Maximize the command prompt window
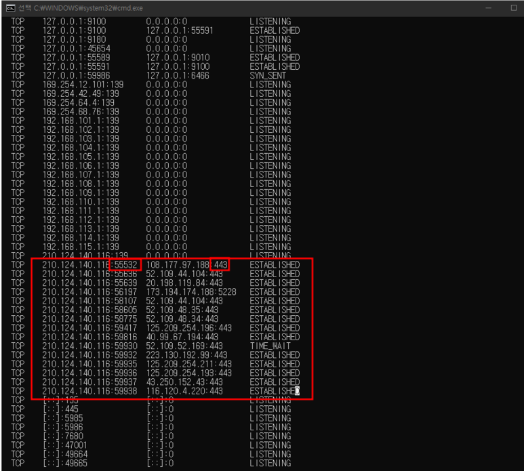Screen dimensions: 524x471 pyautogui.click(x=513, y=7)
